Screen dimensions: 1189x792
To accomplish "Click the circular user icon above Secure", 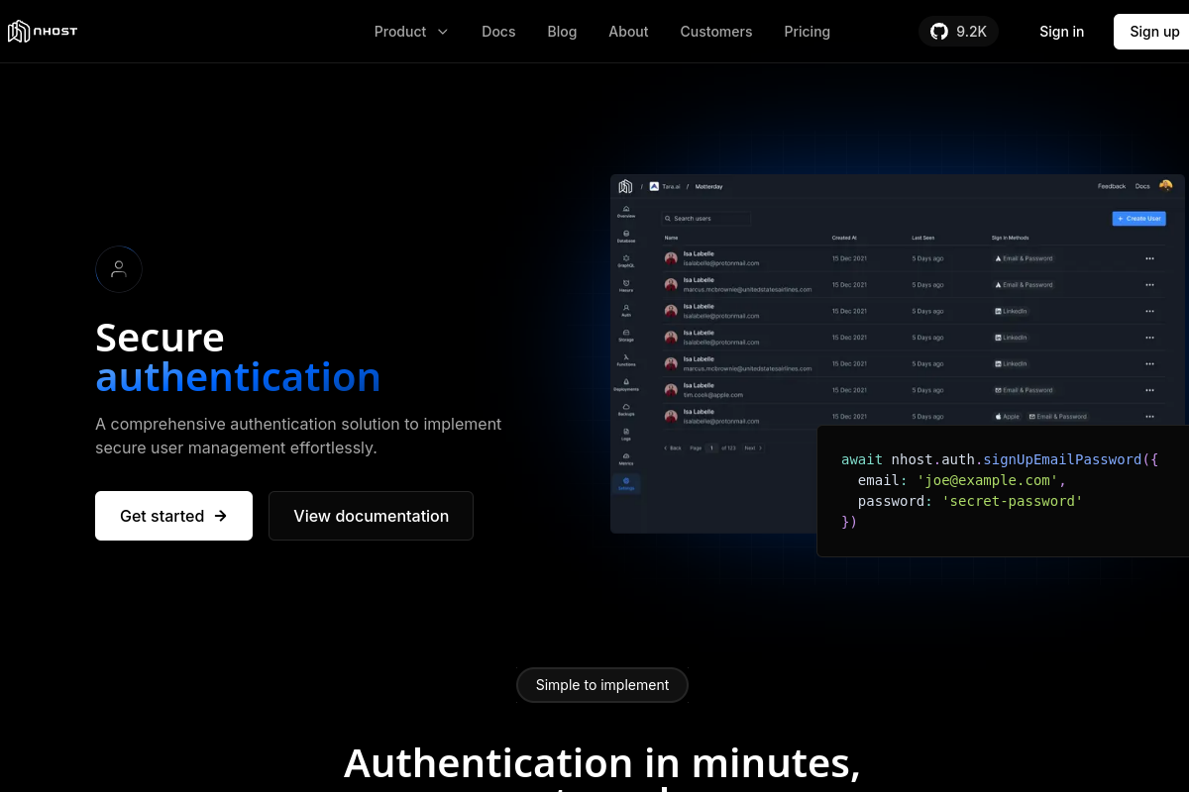I will [119, 269].
